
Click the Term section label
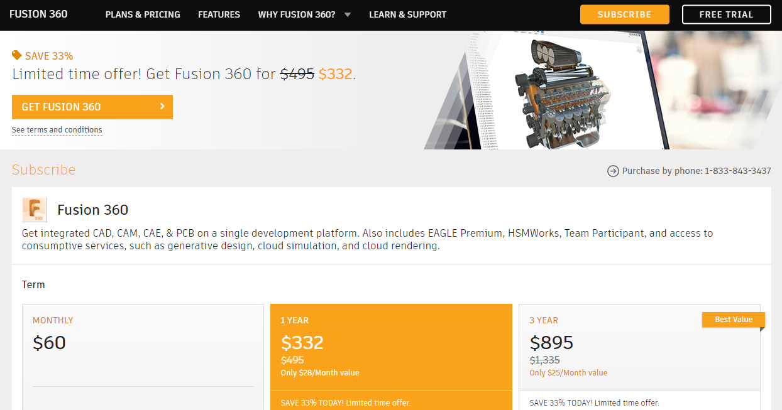point(33,284)
